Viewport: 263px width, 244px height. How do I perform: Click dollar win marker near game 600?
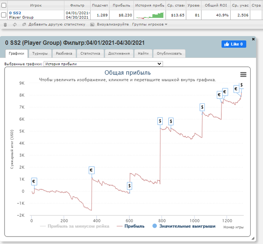(x=129, y=186)
